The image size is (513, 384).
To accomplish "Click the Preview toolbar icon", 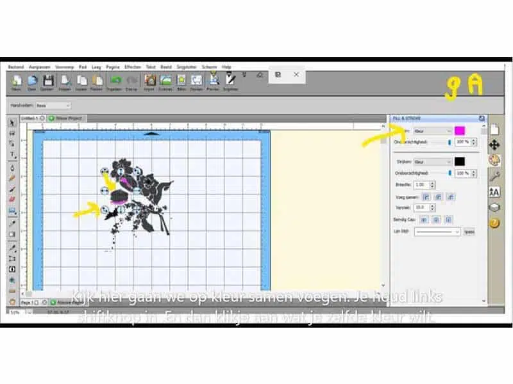I will point(214,79).
